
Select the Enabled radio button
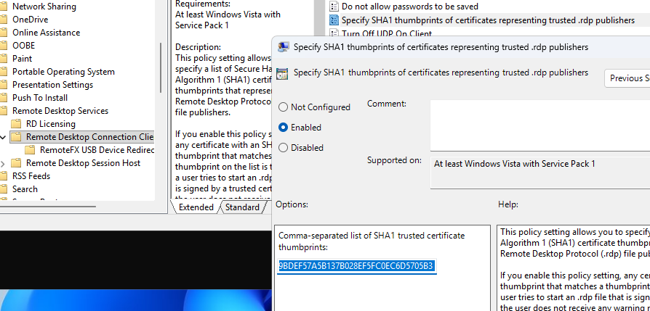click(x=284, y=128)
